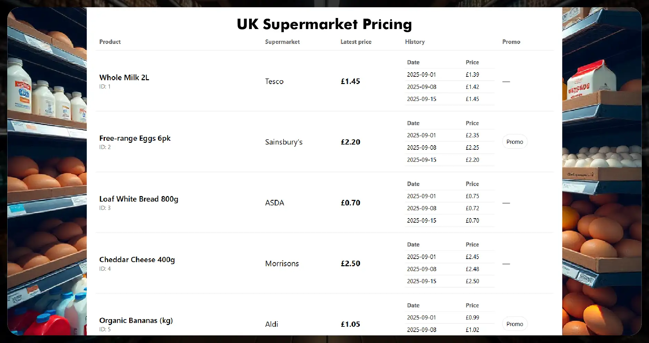Click ASDA in the bread row
The width and height of the screenshot is (649, 343).
[274, 203]
